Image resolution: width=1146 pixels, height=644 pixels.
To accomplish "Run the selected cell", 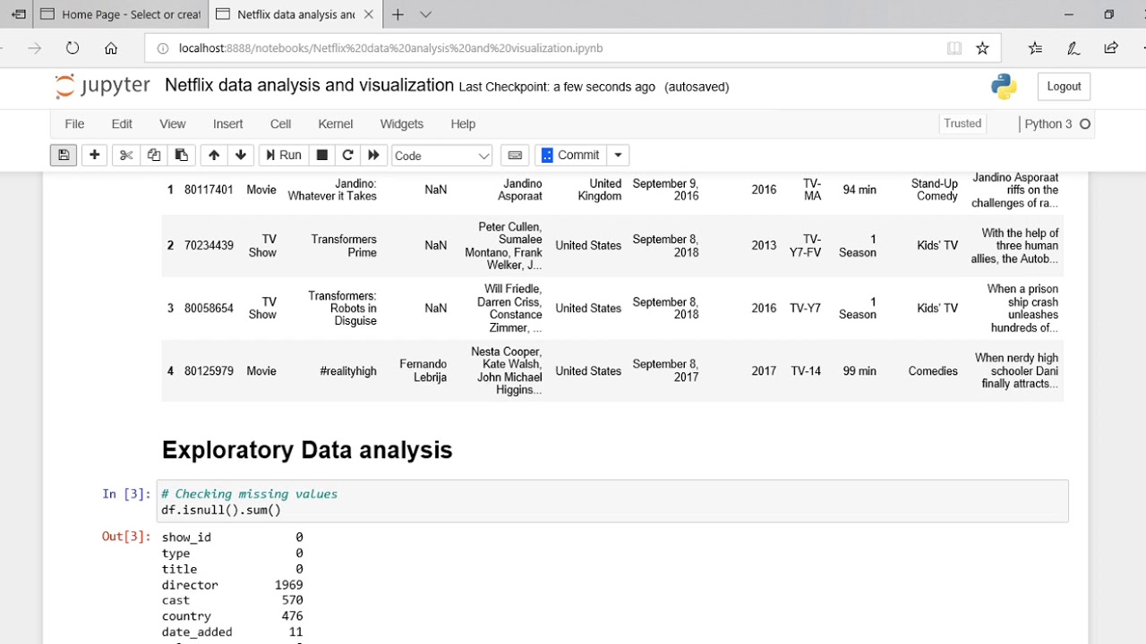I will tap(282, 155).
